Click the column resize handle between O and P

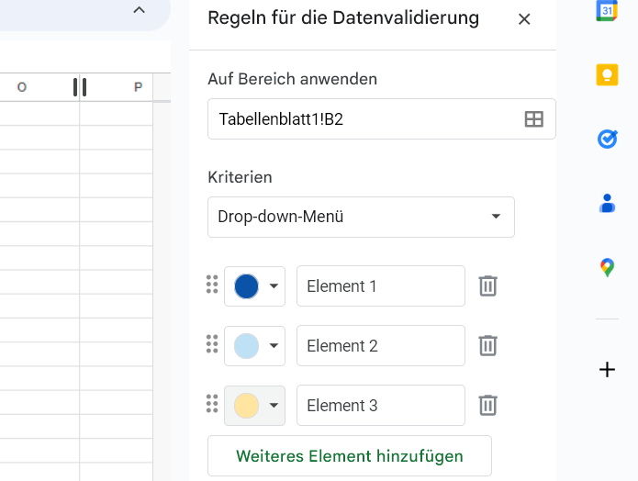80,87
